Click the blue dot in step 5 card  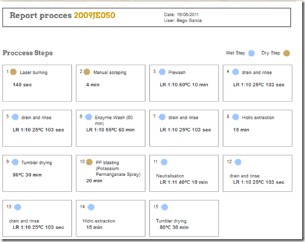pyautogui.click(x=15, y=117)
